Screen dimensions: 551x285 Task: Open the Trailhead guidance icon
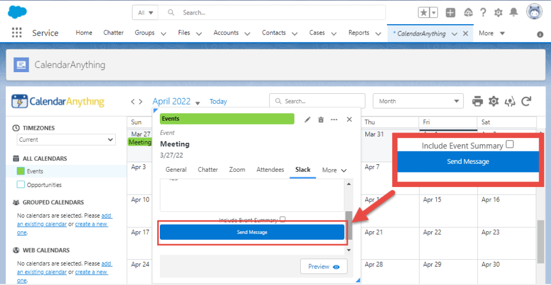[x=468, y=13]
